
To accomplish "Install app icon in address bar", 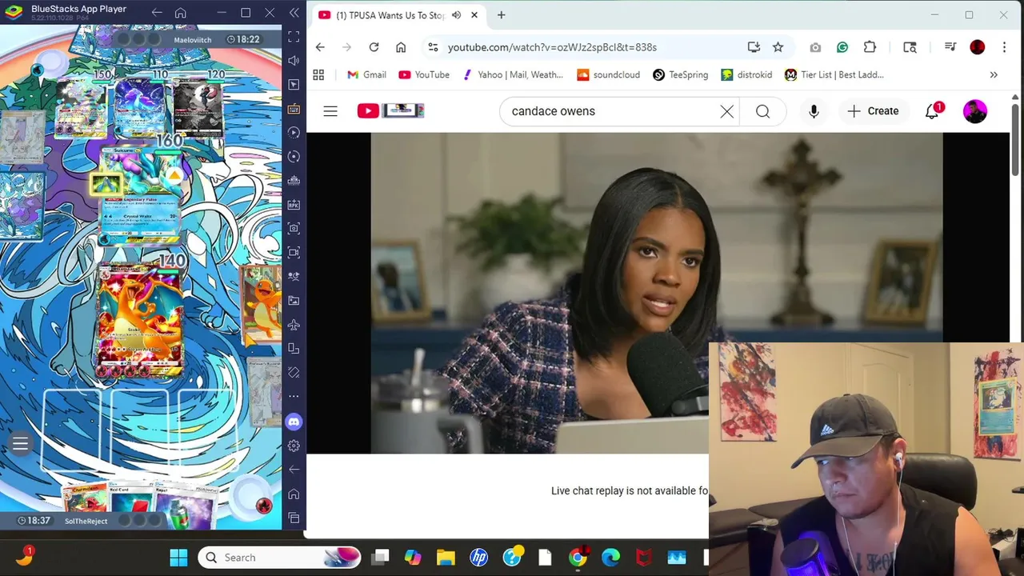I will [754, 47].
